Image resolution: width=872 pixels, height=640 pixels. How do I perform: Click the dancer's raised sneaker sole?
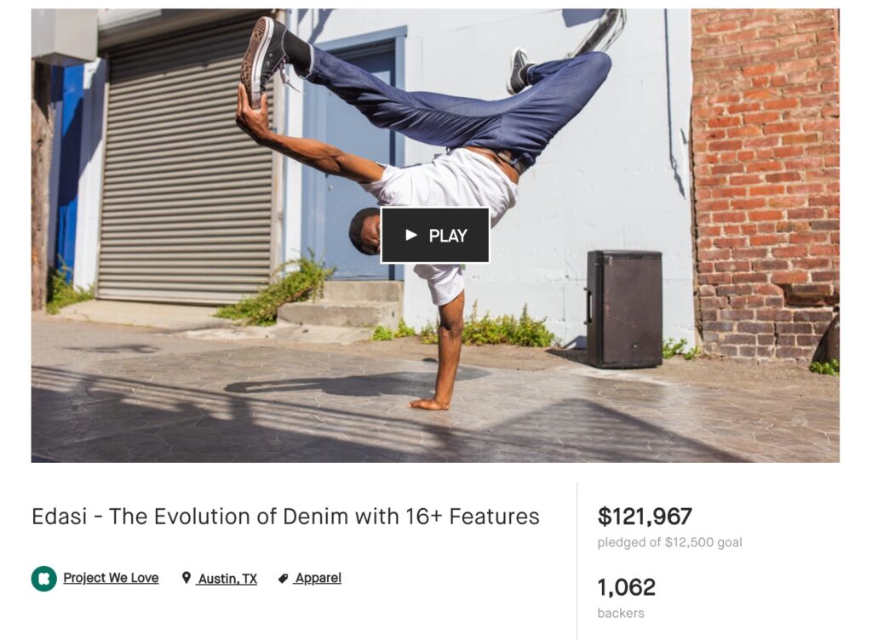255,64
